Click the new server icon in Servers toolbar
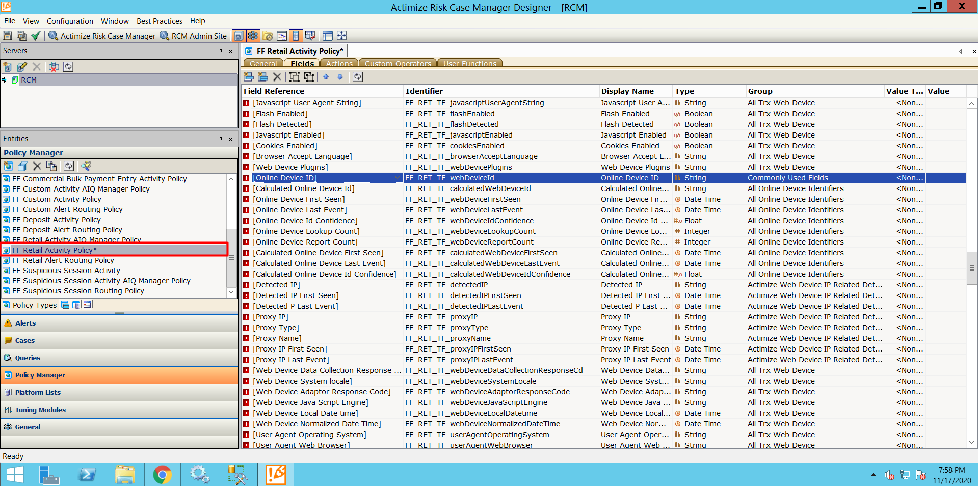Image resolution: width=978 pixels, height=486 pixels. (x=8, y=67)
